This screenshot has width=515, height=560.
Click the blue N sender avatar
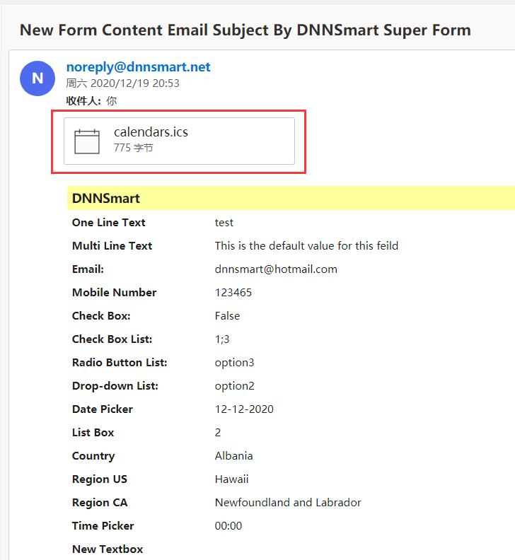tap(37, 78)
